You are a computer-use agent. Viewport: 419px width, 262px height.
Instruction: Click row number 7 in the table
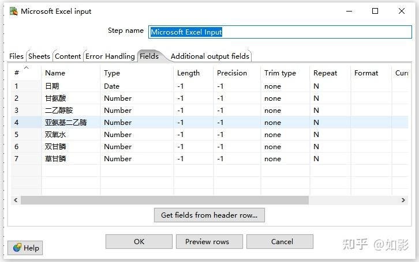pos(27,158)
